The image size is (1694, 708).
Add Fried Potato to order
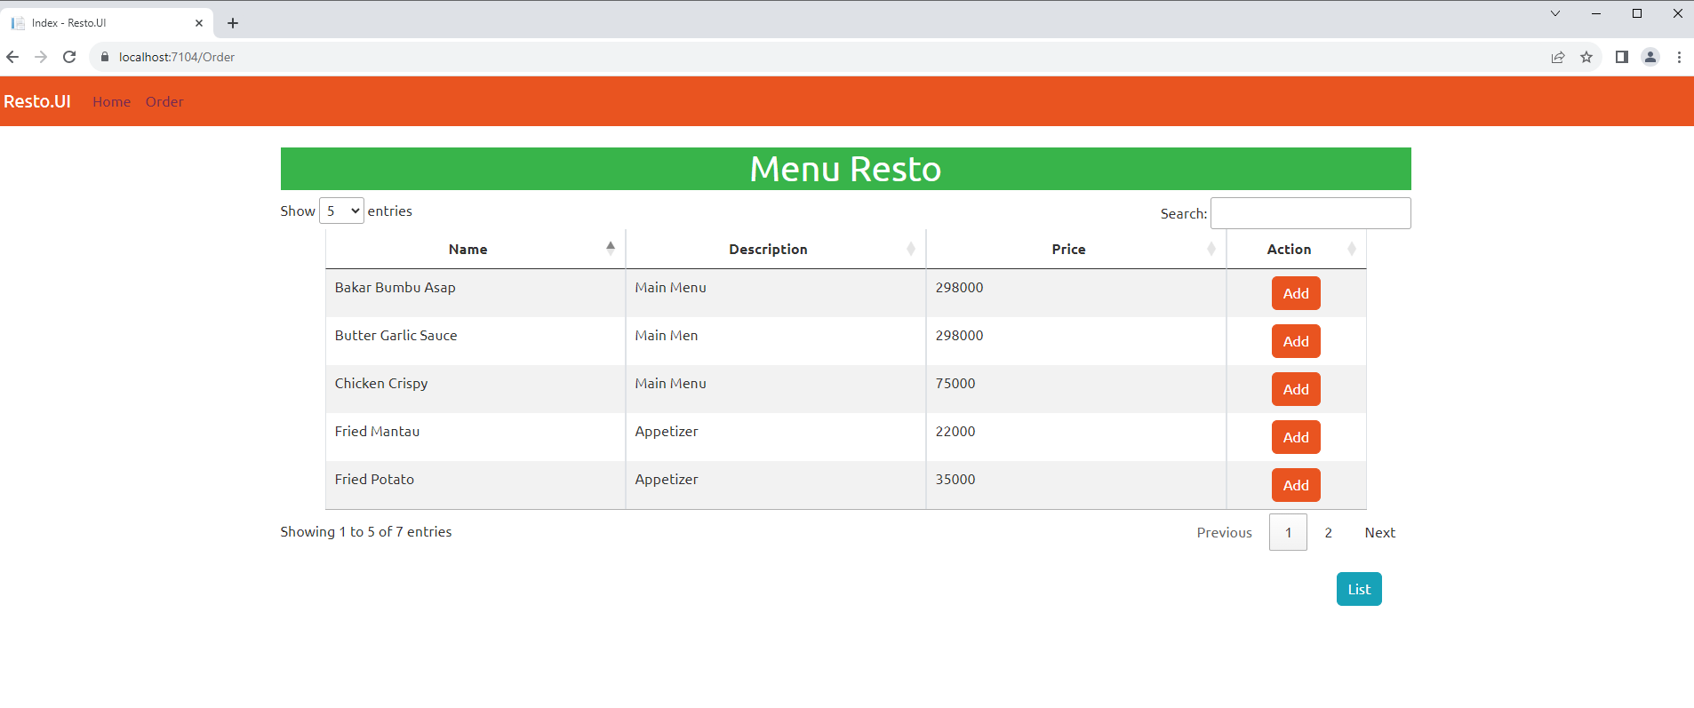tap(1296, 485)
